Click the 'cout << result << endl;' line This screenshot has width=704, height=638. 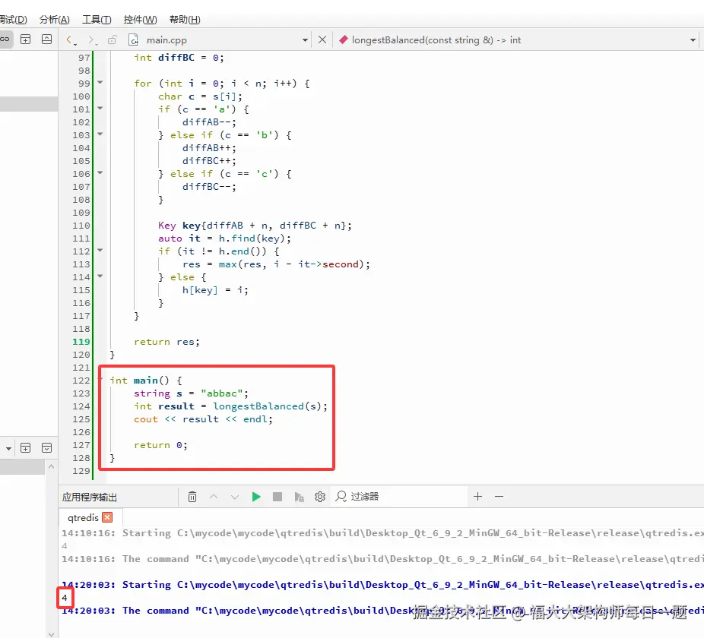(x=203, y=419)
